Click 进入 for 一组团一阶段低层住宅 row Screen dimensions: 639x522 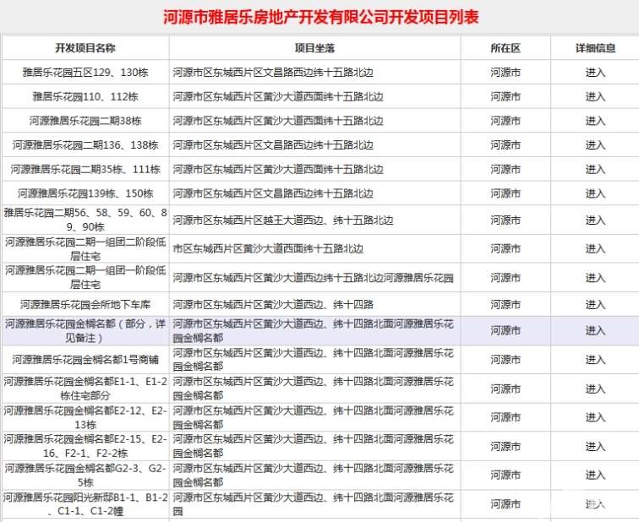coord(595,278)
